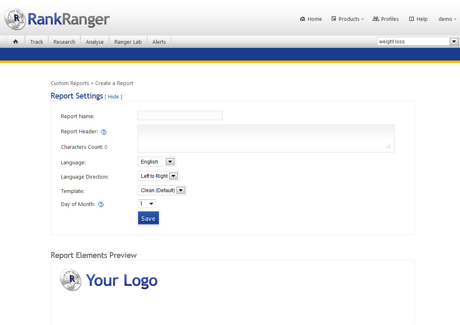
Task: Select a Template from the dropdown
Action: point(162,191)
